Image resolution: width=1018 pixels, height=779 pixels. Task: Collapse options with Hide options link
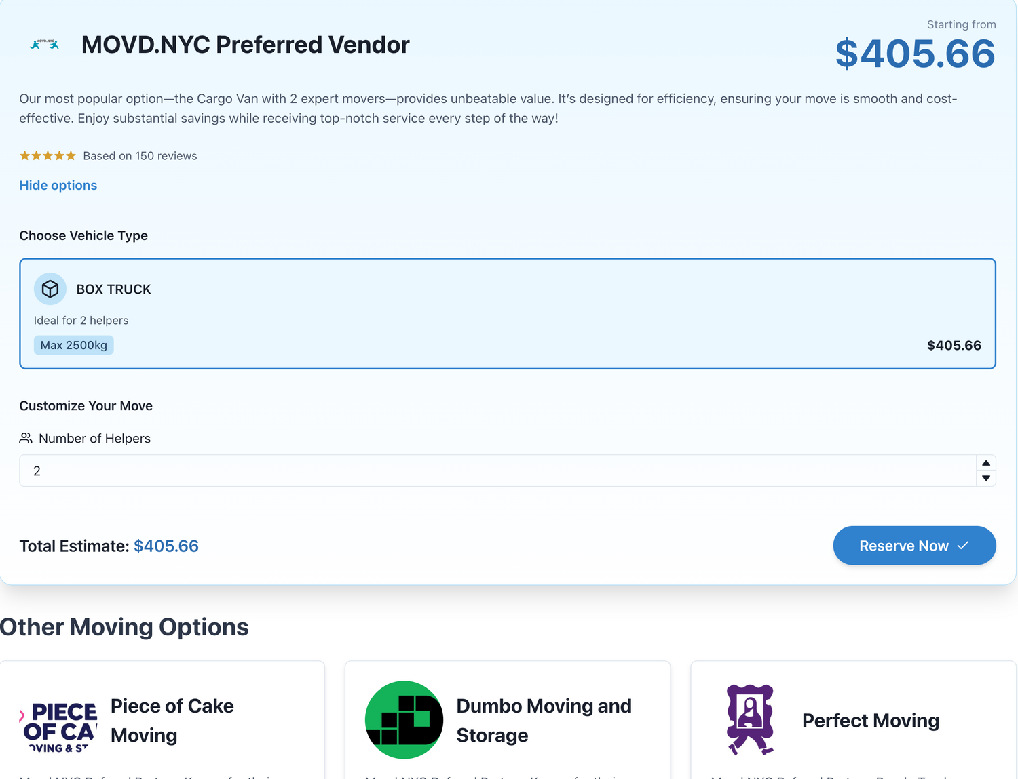tap(58, 186)
